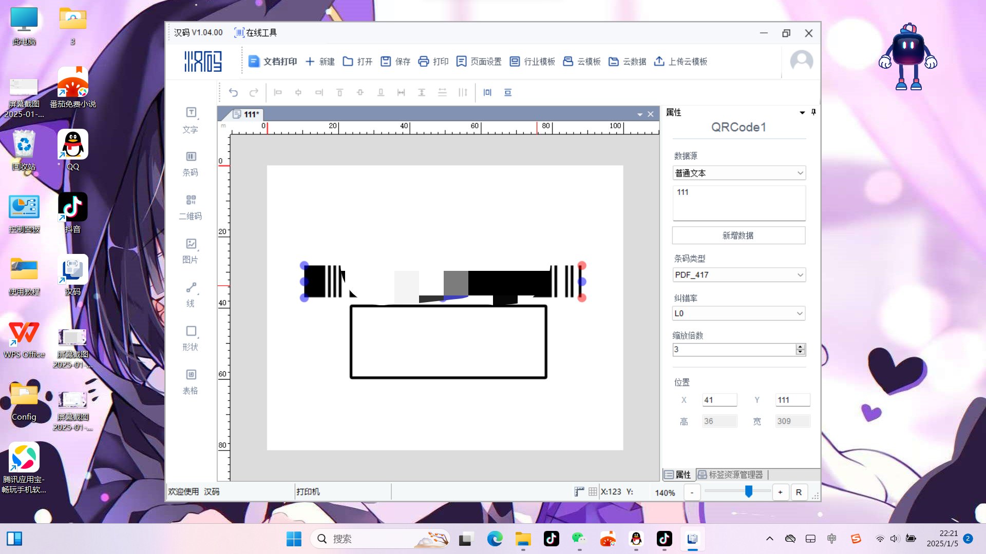The image size is (986, 554).
Task: Select the 线 line tool
Action: (191, 294)
